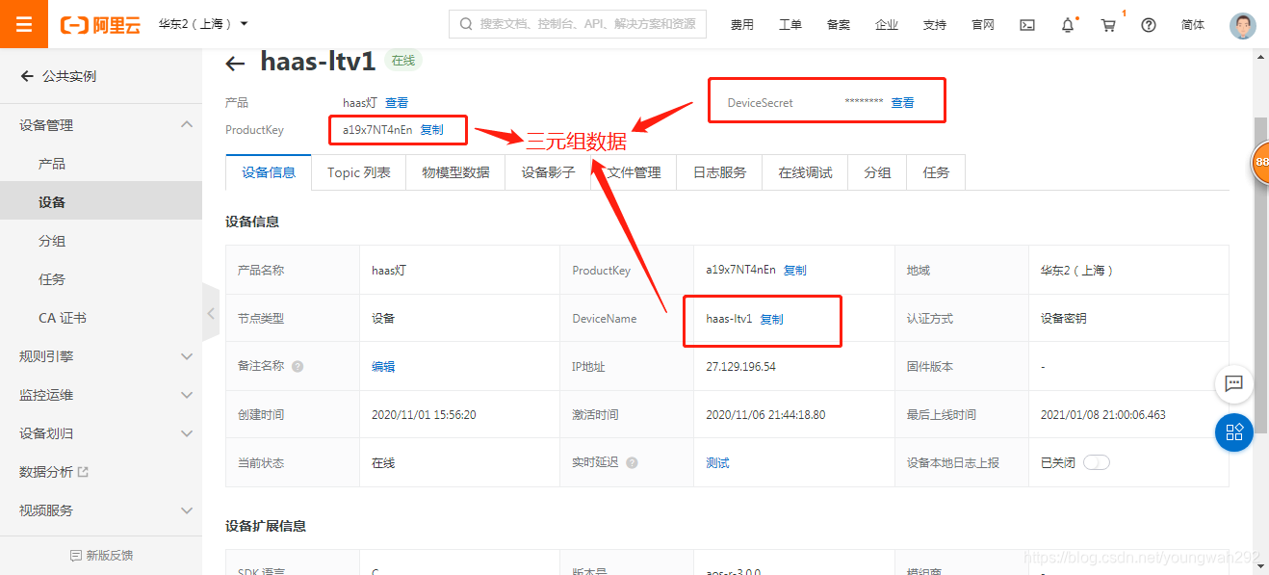Switch to the 日志服务 tab

point(719,172)
